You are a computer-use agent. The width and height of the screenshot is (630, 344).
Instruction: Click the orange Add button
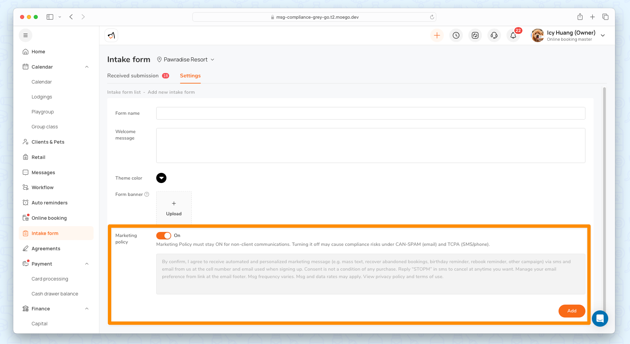(572, 311)
